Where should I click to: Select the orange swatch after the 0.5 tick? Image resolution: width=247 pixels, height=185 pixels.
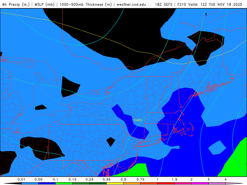pos(132,183)
